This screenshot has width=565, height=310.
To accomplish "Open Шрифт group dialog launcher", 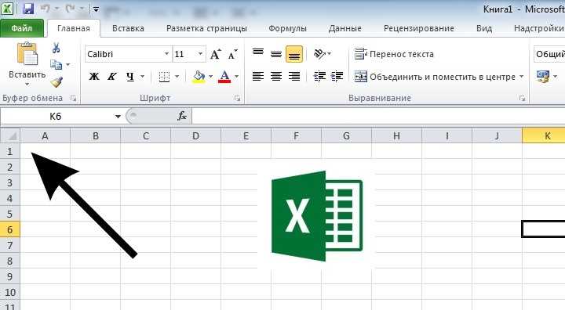I will tap(237, 98).
